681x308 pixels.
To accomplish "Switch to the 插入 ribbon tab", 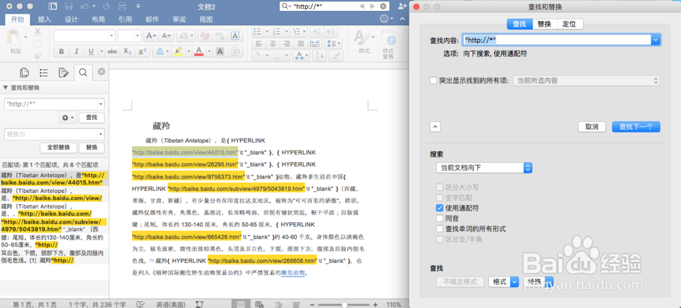I will [x=45, y=20].
